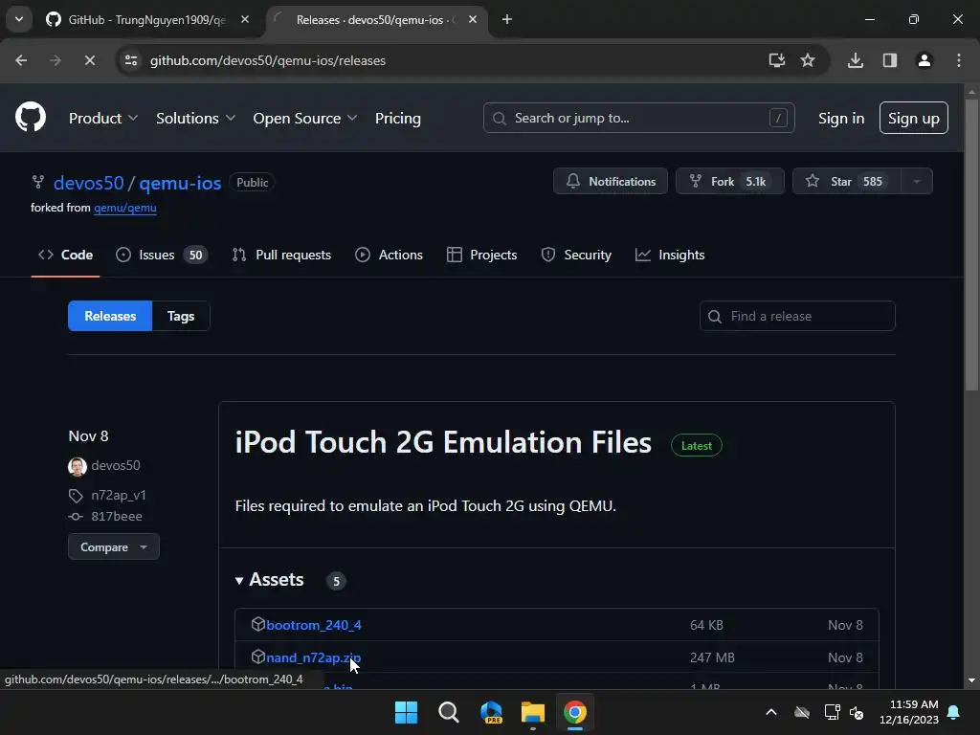Open n72ap_v1 tag link

(118, 495)
